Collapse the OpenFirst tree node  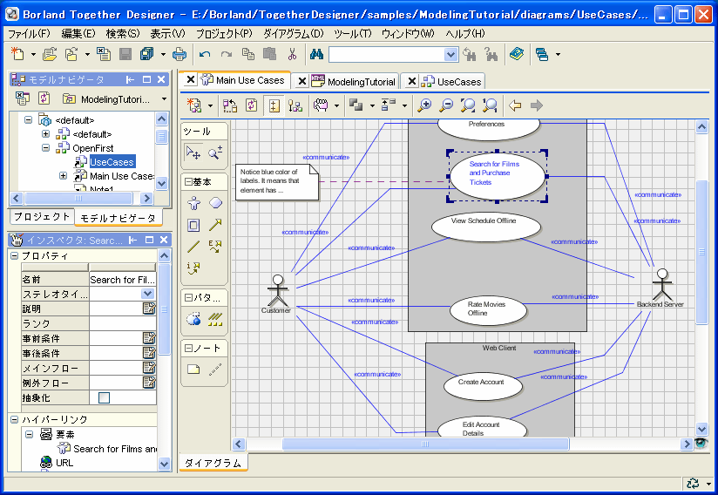click(x=46, y=148)
